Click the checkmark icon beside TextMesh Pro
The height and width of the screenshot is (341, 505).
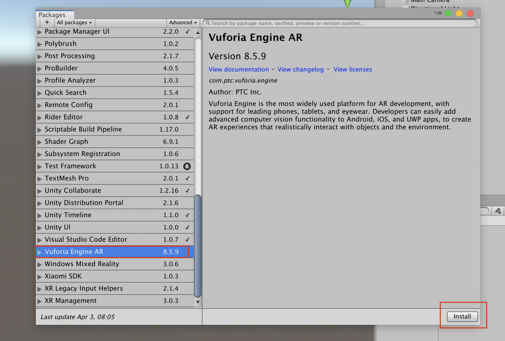pos(187,178)
